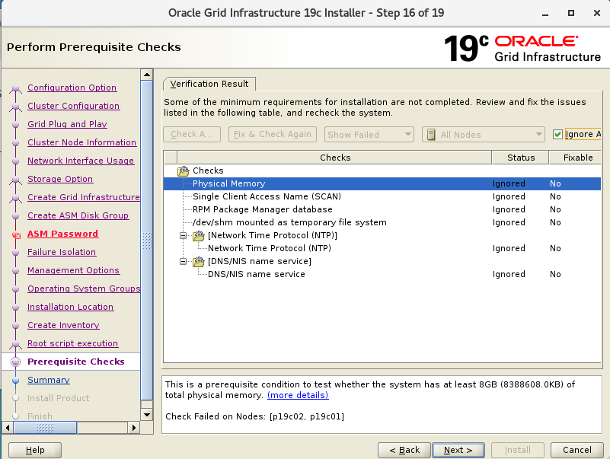
Task: Minimize the installer window
Action: [545, 14]
